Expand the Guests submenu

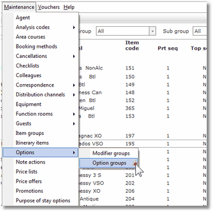pos(40,124)
